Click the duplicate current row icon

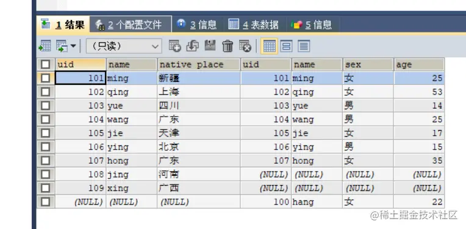pos(192,46)
